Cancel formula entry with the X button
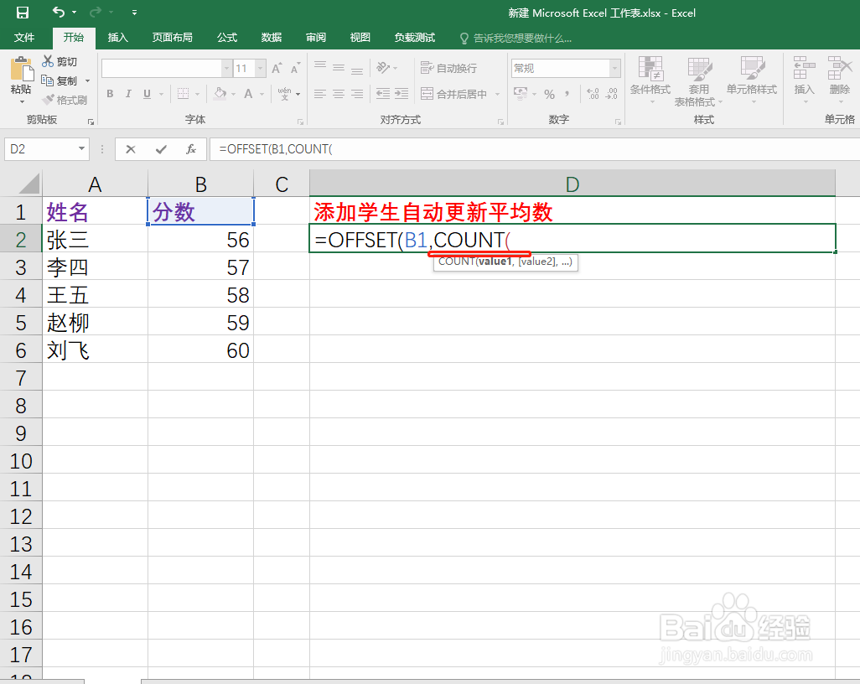This screenshot has width=860, height=684. [x=131, y=148]
